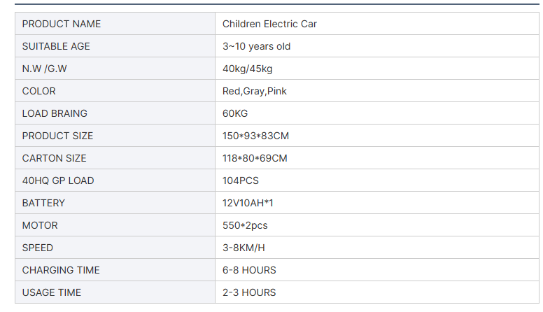
Task: Click the 60KG load value
Action: click(235, 113)
